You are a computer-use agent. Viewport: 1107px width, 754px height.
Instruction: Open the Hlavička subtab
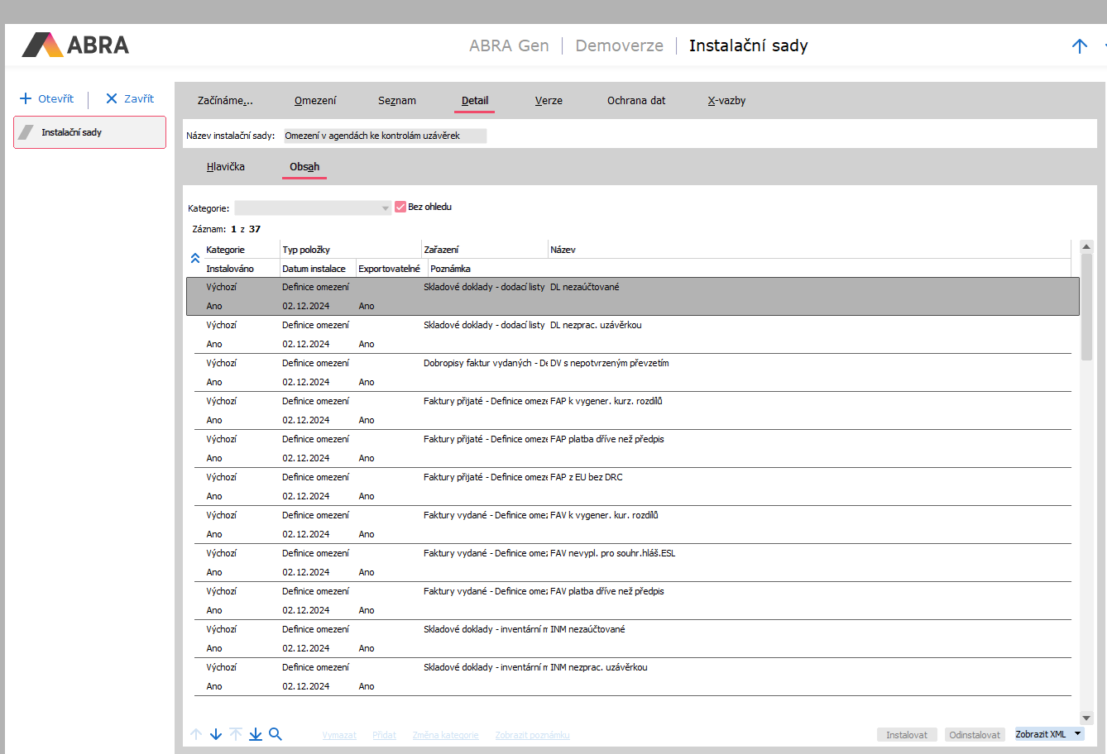226,167
